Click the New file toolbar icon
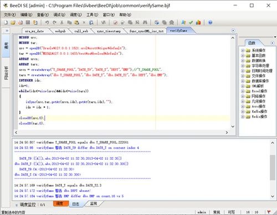The width and height of the screenshot is (277, 215). click(6, 23)
